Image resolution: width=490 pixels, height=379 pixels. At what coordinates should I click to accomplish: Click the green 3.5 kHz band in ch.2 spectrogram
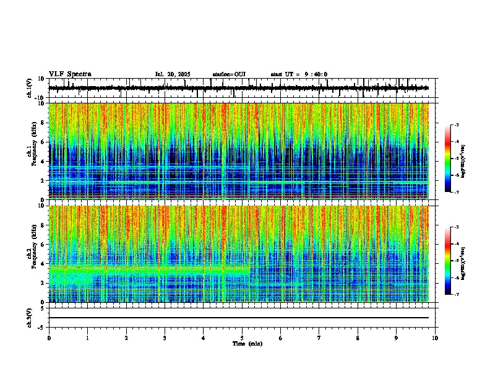[149, 269]
